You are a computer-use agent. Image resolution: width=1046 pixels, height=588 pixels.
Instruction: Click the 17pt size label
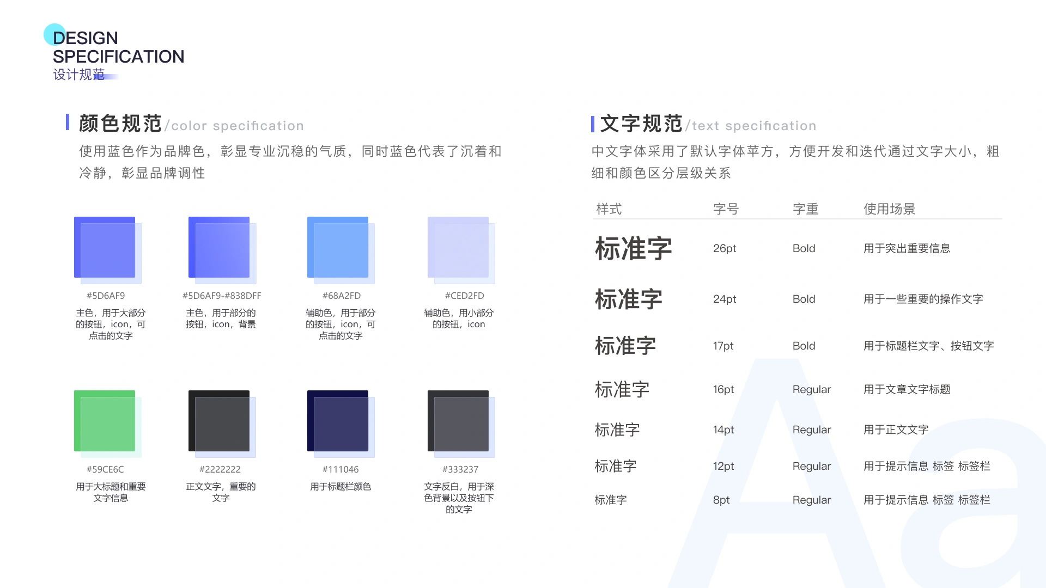point(723,346)
